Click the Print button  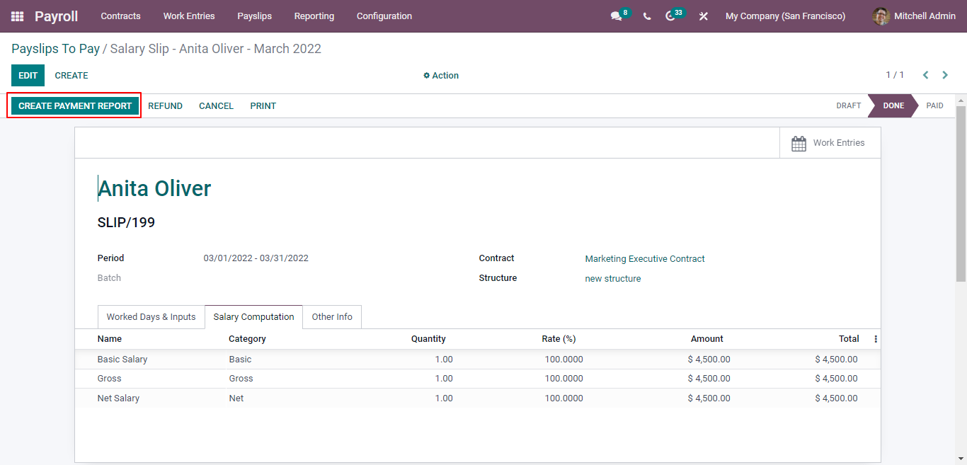[263, 106]
